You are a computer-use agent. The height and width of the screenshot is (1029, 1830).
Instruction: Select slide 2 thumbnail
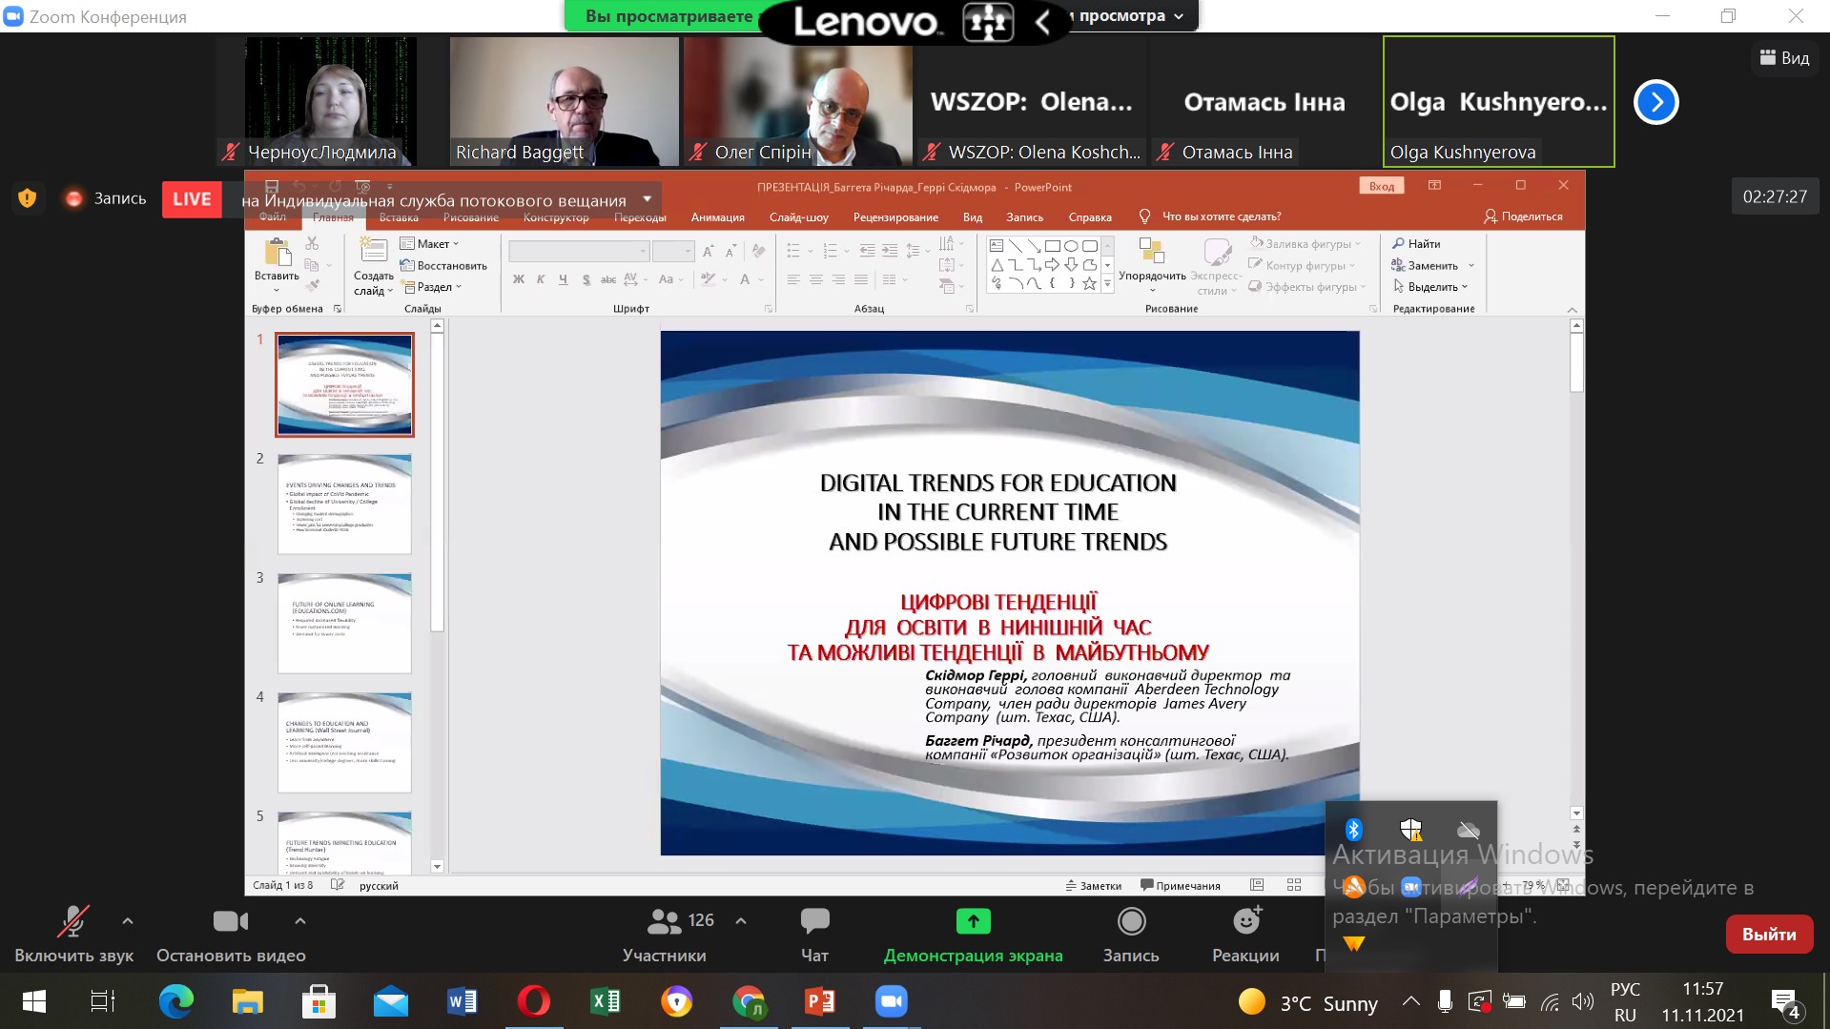coord(344,504)
